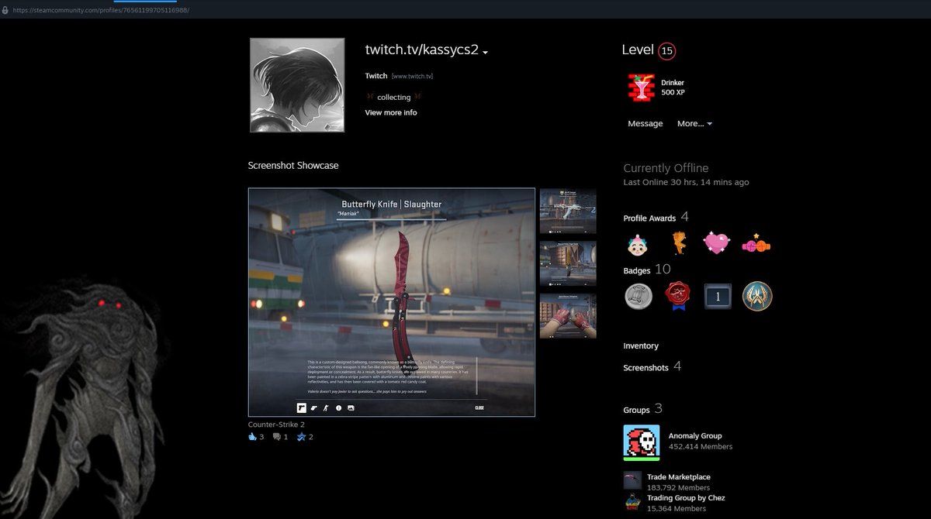931x519 pixels.
Task: Select the running player icon in the viewer toolbar
Action: point(326,407)
